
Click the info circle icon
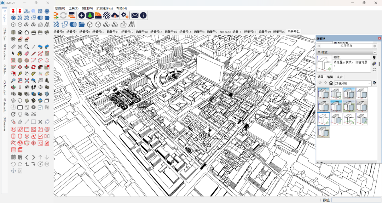click(143, 15)
